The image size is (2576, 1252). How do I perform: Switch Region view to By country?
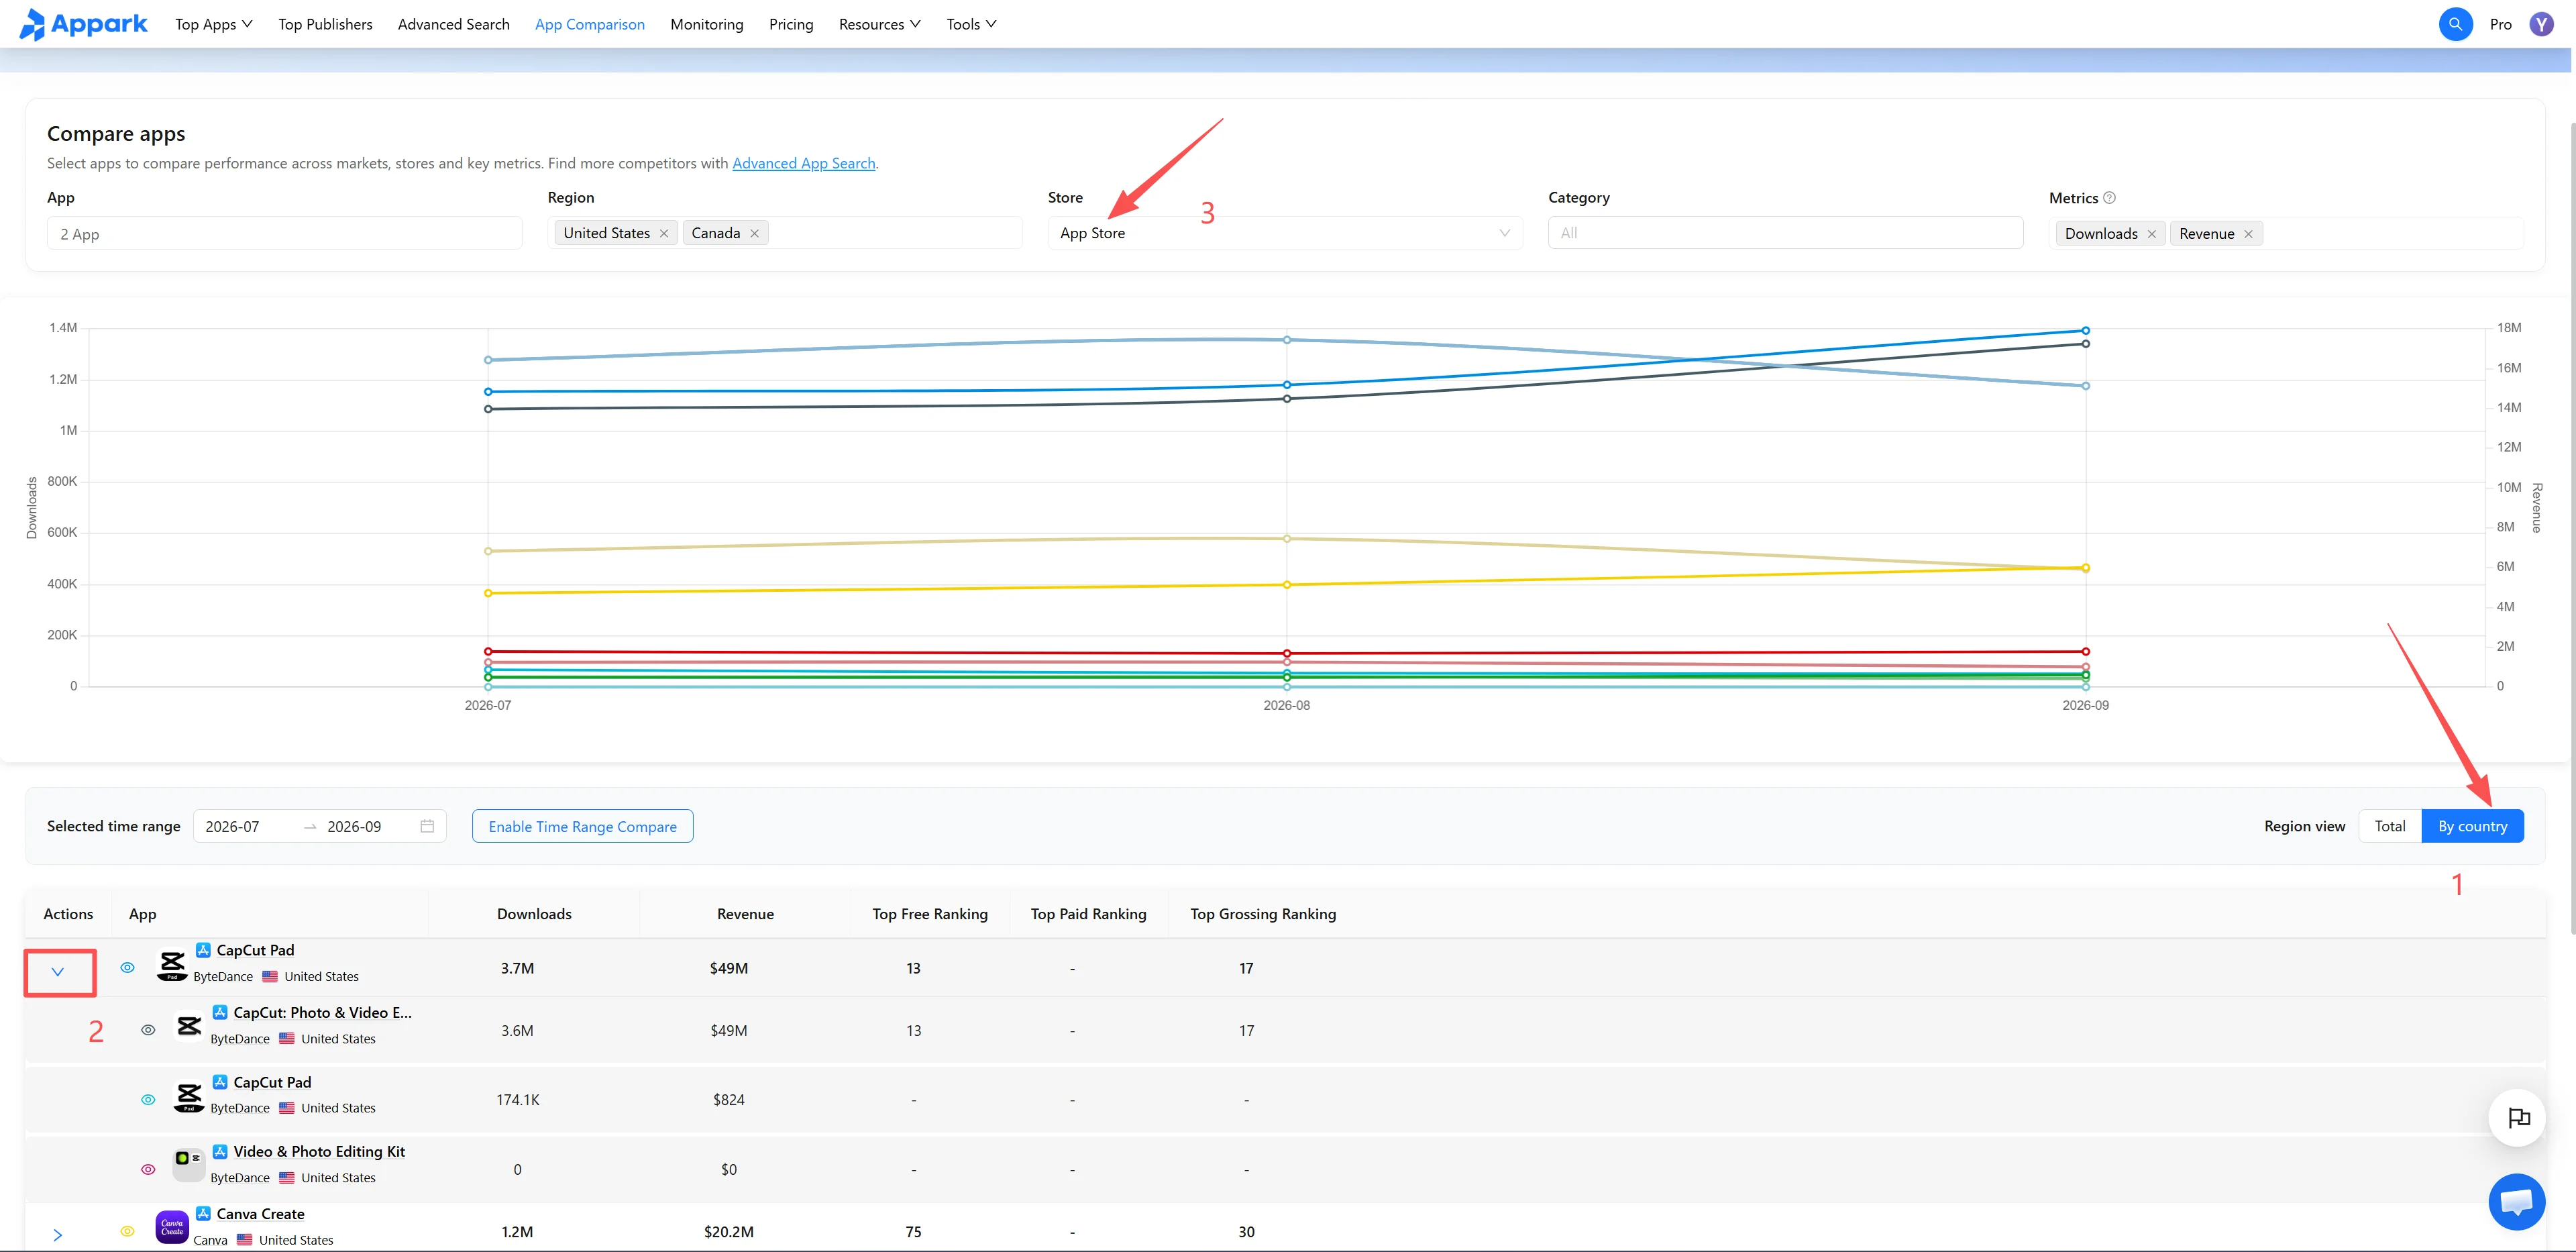point(2472,826)
